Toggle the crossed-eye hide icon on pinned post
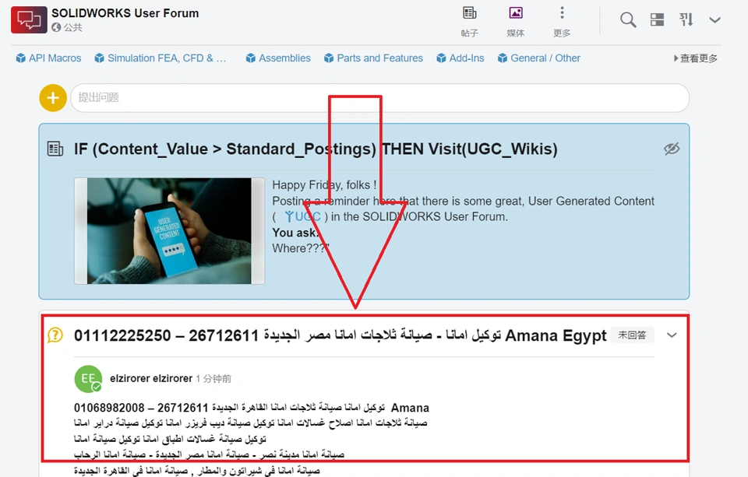 [672, 149]
